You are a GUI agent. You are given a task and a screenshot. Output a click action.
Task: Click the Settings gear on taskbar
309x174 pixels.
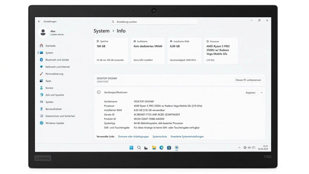tap(177, 148)
